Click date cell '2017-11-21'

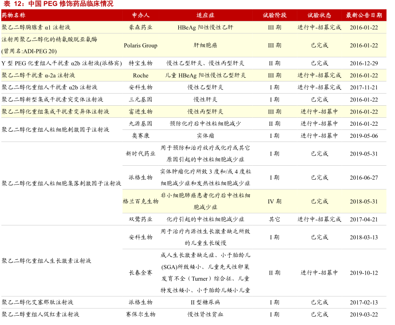click(364, 87)
